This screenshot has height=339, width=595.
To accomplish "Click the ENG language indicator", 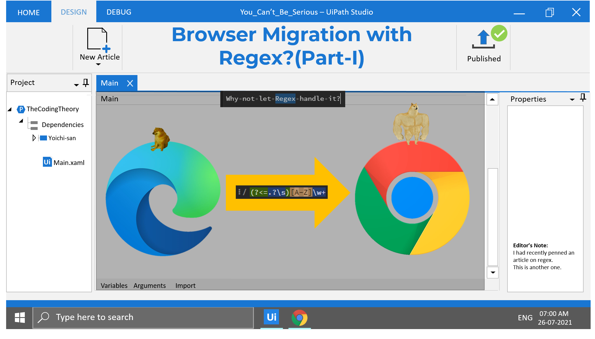I will 525,318.
